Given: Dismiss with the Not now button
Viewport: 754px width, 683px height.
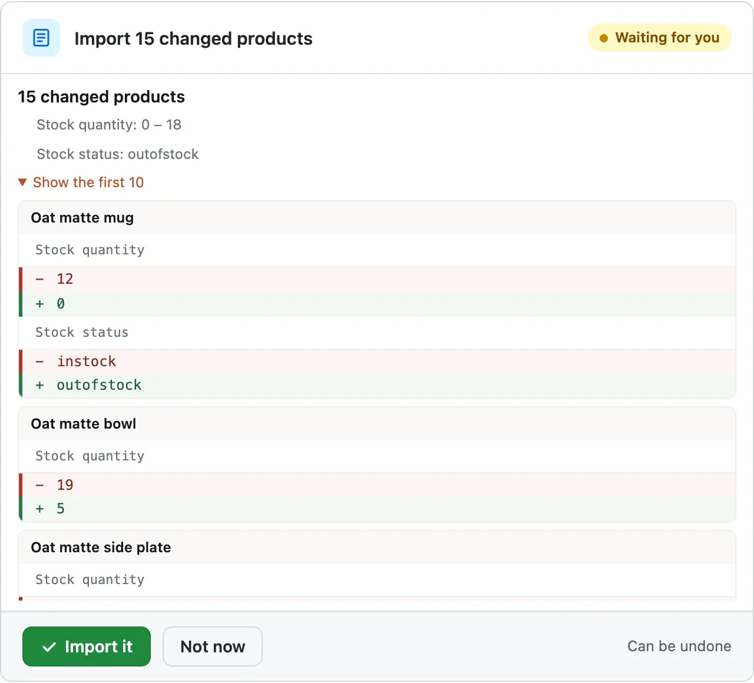Looking at the screenshot, I should (x=213, y=646).
